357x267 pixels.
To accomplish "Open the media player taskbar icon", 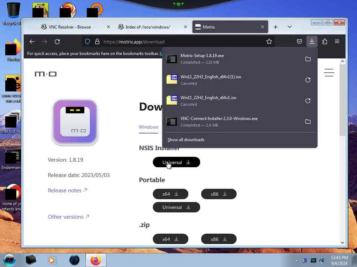I will (x=52, y=260).
